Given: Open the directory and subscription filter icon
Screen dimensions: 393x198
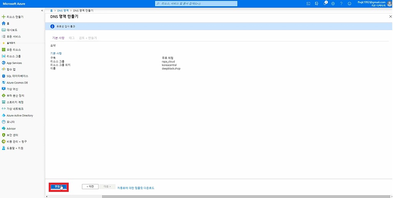Looking at the screenshot, I should (317, 3).
